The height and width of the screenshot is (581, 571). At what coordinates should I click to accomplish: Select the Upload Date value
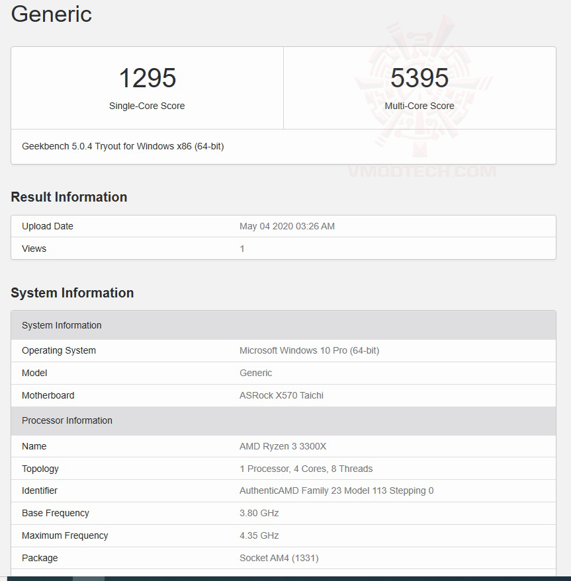pos(287,226)
